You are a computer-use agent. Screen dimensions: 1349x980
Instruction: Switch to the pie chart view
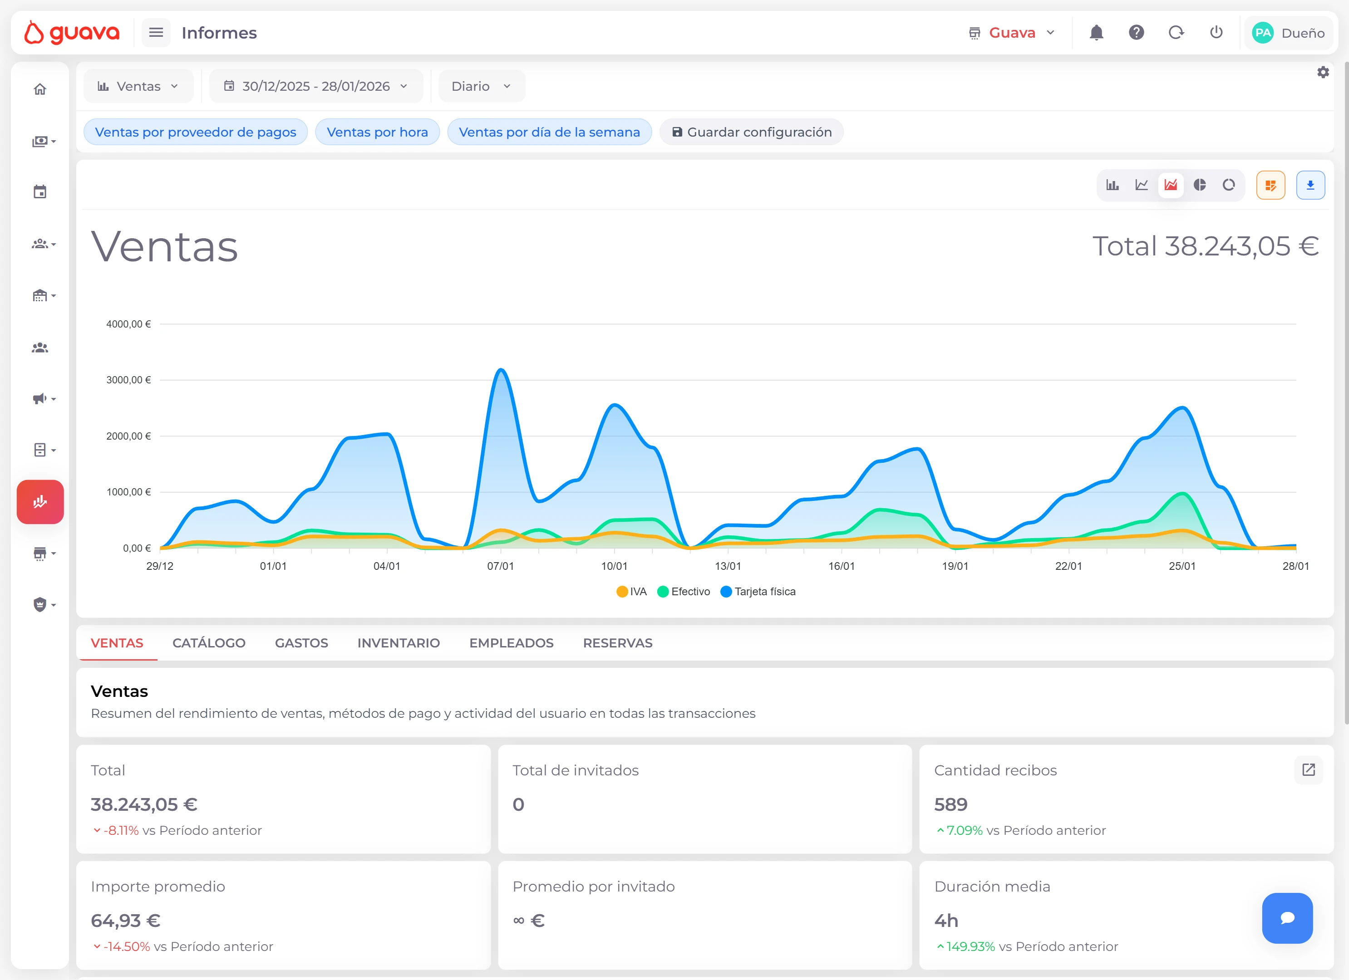click(1200, 185)
